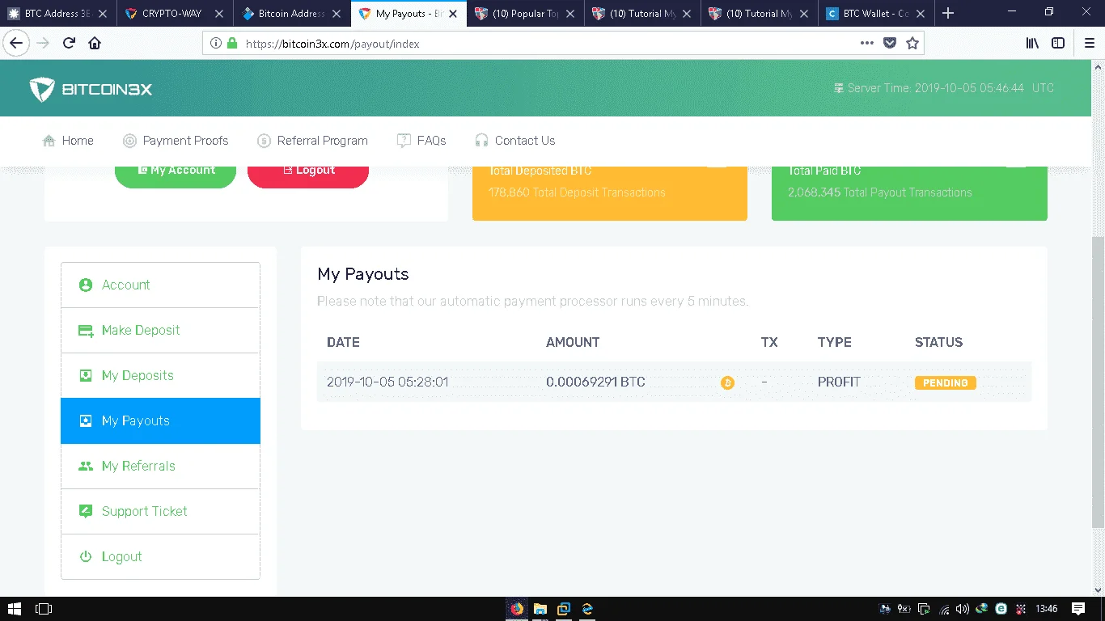
Task: Select My Payouts in the sidebar
Action: coord(160,420)
